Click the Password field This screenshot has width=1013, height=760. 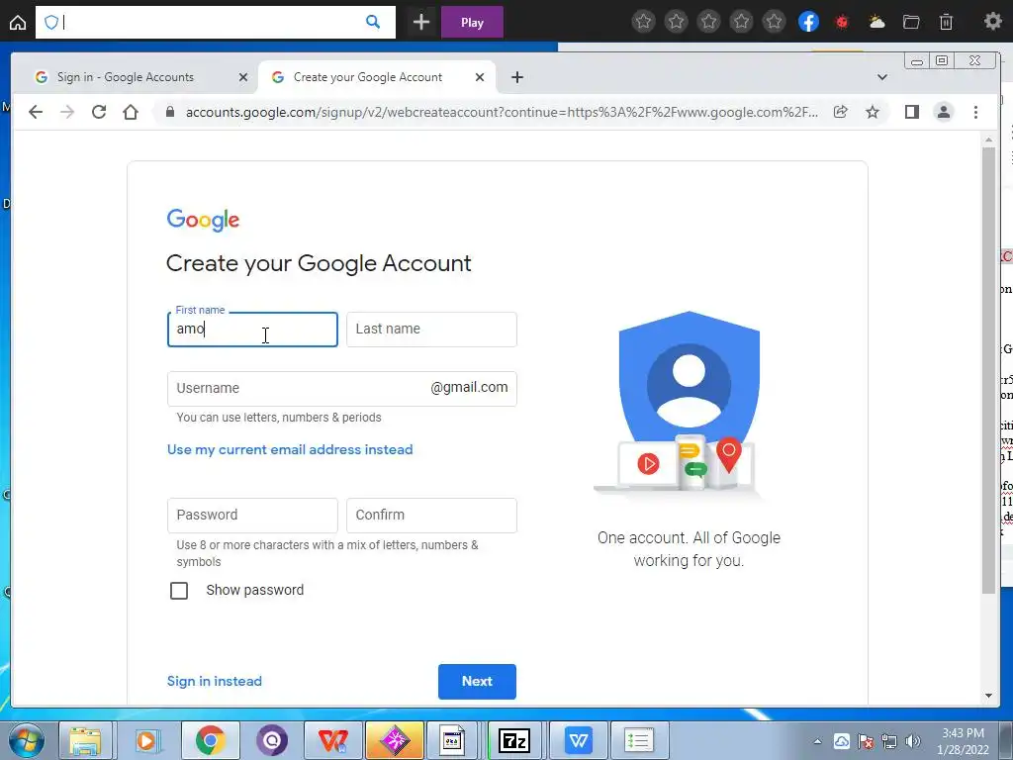pyautogui.click(x=252, y=515)
